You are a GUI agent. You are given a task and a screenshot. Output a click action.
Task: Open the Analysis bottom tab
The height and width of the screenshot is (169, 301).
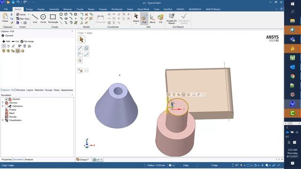click(29, 160)
